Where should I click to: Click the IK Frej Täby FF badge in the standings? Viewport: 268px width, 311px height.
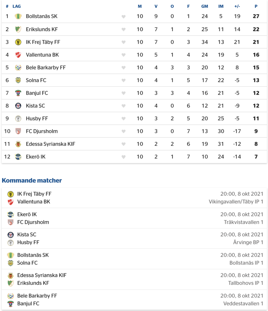point(18,42)
